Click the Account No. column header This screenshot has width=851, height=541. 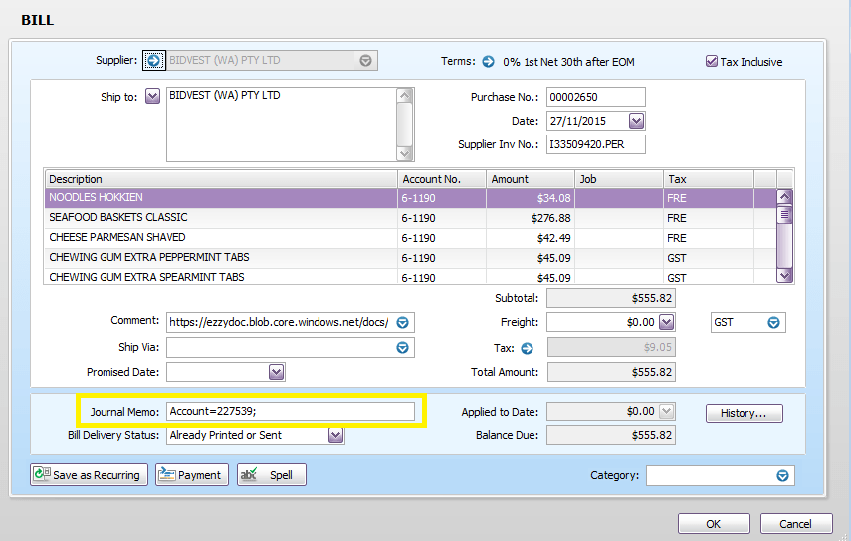(x=442, y=179)
